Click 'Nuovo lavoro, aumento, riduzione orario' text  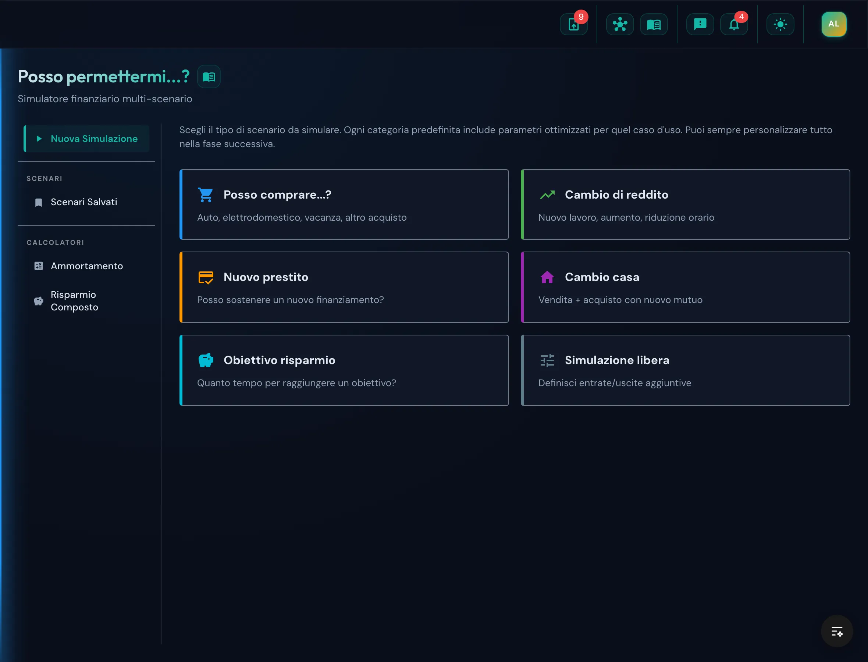click(x=626, y=217)
